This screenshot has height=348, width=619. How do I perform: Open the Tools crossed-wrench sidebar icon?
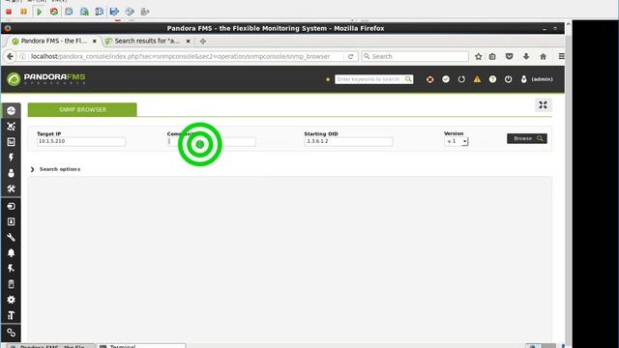(x=11, y=188)
